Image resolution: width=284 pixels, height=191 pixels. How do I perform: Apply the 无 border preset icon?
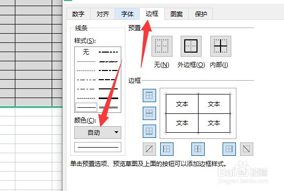(162, 46)
